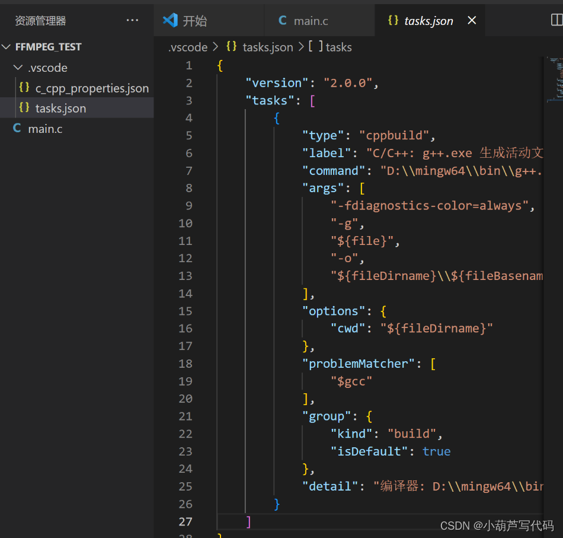Collapse the .vscode folder
563x538 pixels.
point(18,67)
